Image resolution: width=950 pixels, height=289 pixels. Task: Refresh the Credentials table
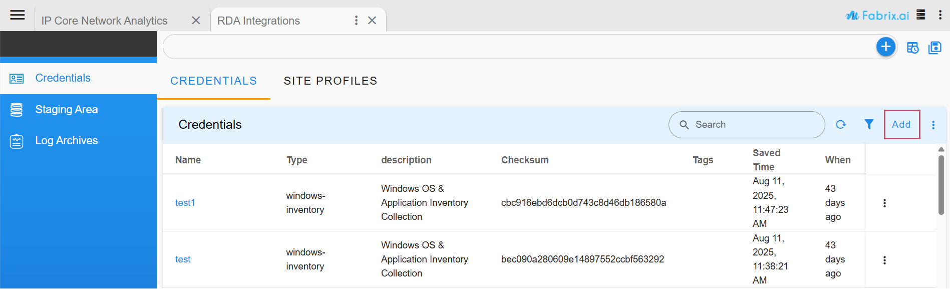coord(841,125)
